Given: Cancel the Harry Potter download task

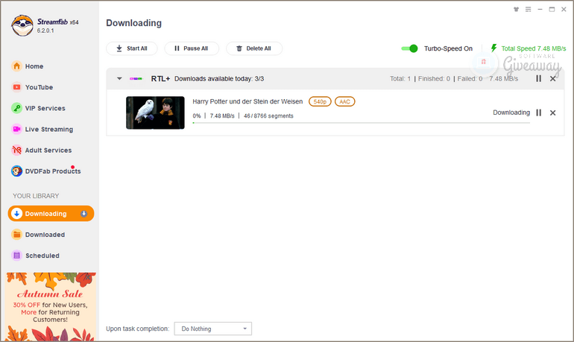Looking at the screenshot, I should [x=553, y=113].
